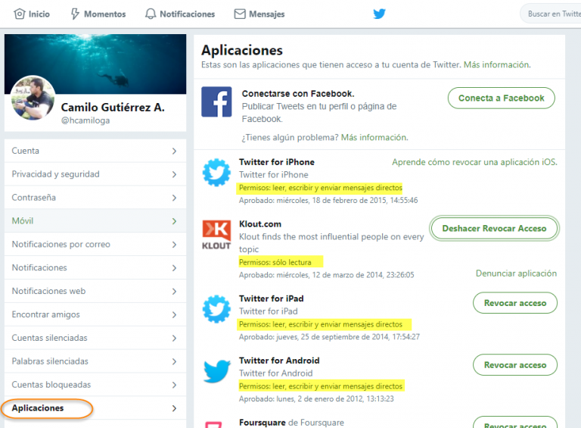The image size is (581, 428).
Task: Click the Twitter for iPad gear-bird icon
Action: 216,308
